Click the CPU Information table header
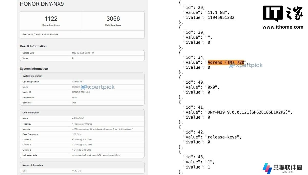The height and width of the screenshot is (175, 308). pos(31,113)
